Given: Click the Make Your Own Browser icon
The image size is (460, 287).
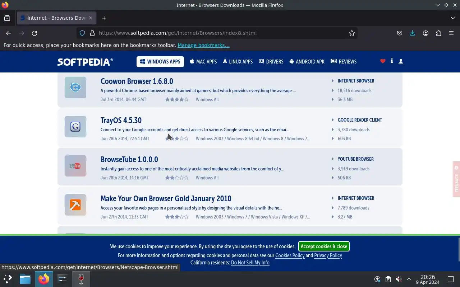Looking at the screenshot, I should 75,205.
